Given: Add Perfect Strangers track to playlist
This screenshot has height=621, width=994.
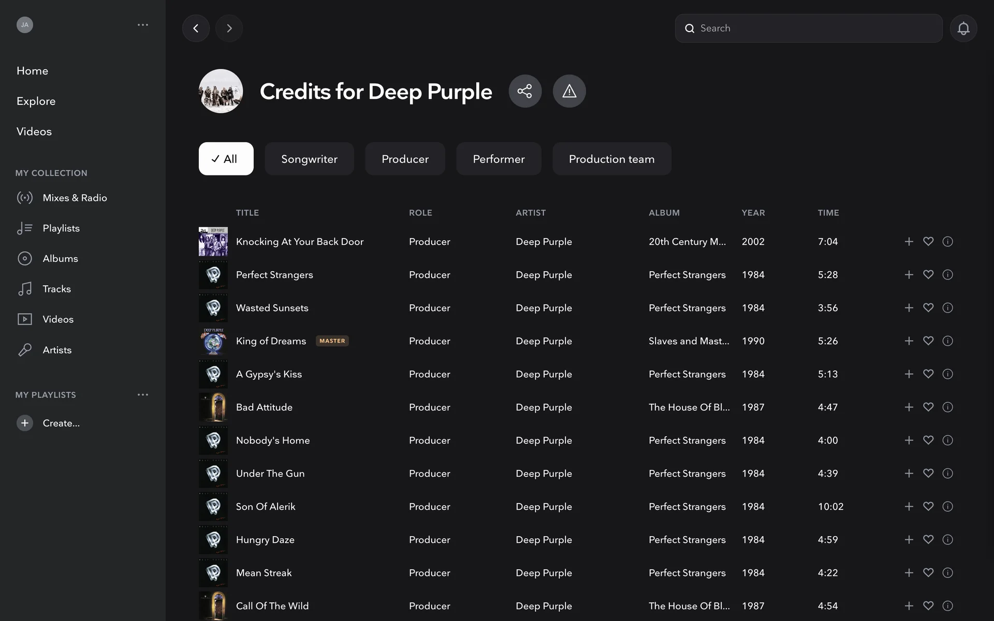Looking at the screenshot, I should pos(909,275).
